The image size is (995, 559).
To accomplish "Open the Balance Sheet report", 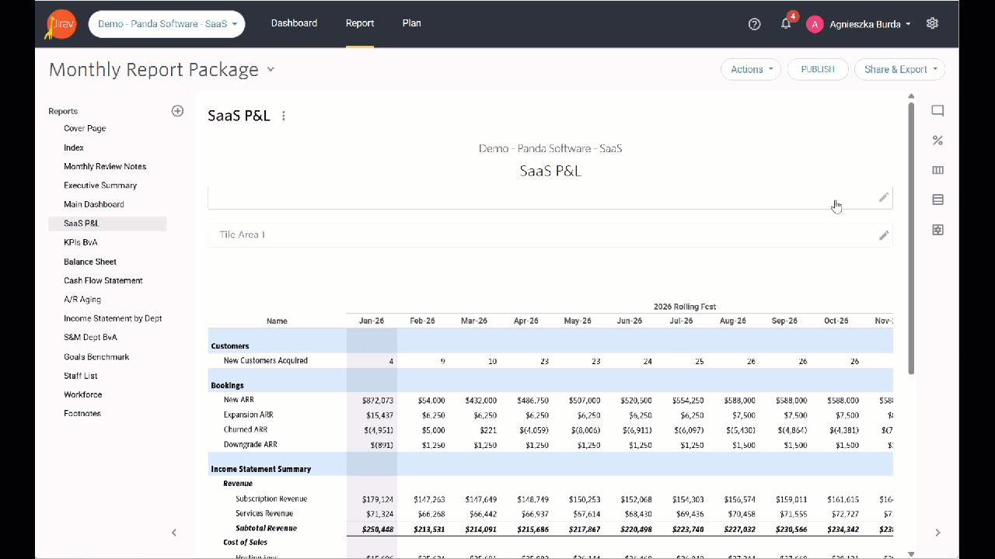I will point(90,262).
